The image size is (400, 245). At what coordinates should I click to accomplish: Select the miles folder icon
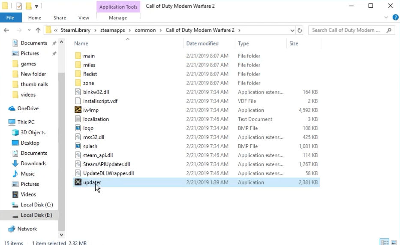(78, 65)
